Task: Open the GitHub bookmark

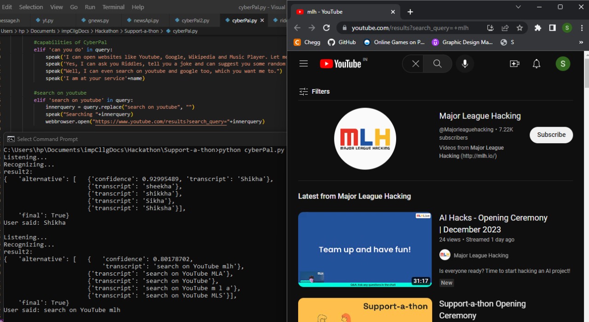Action: click(x=342, y=42)
